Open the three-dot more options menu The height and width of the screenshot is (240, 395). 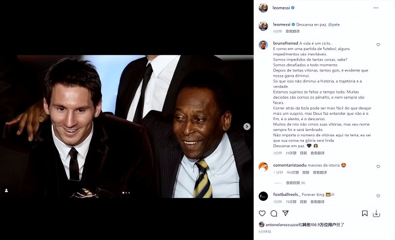click(376, 8)
